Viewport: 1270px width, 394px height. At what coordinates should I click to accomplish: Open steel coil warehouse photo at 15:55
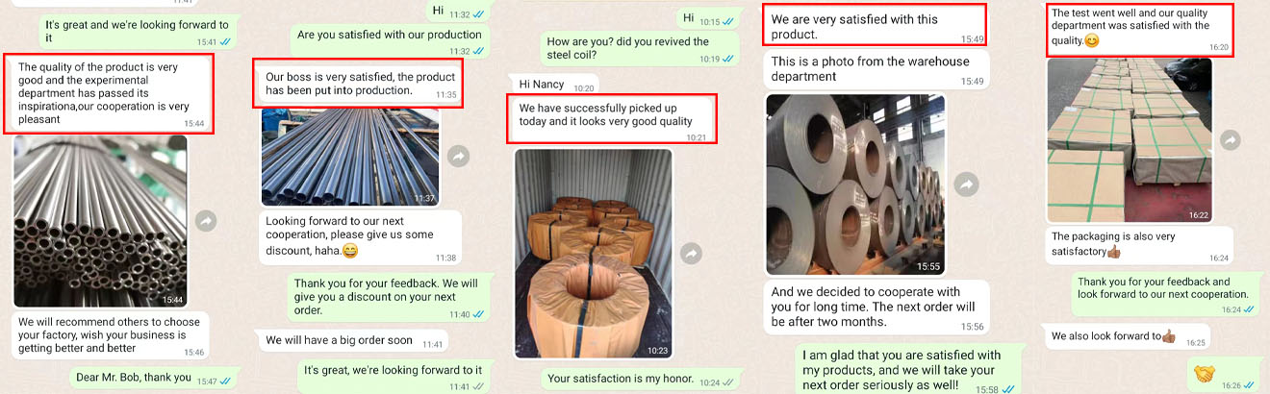[x=855, y=185]
